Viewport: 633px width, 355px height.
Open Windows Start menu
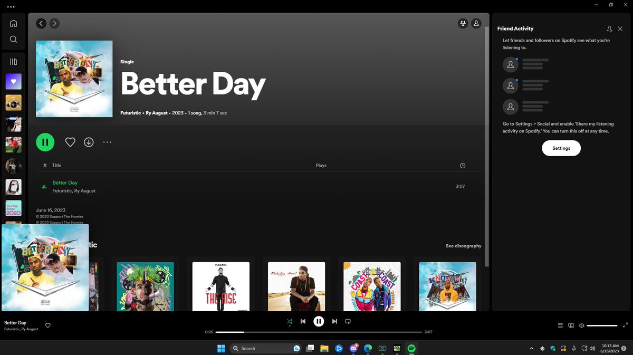[220, 348]
